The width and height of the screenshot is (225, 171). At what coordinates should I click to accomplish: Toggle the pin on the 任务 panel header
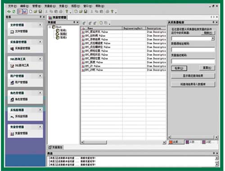[x=40, y=17]
